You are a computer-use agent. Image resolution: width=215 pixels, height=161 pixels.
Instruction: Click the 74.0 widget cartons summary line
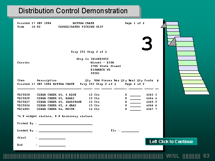(55, 116)
